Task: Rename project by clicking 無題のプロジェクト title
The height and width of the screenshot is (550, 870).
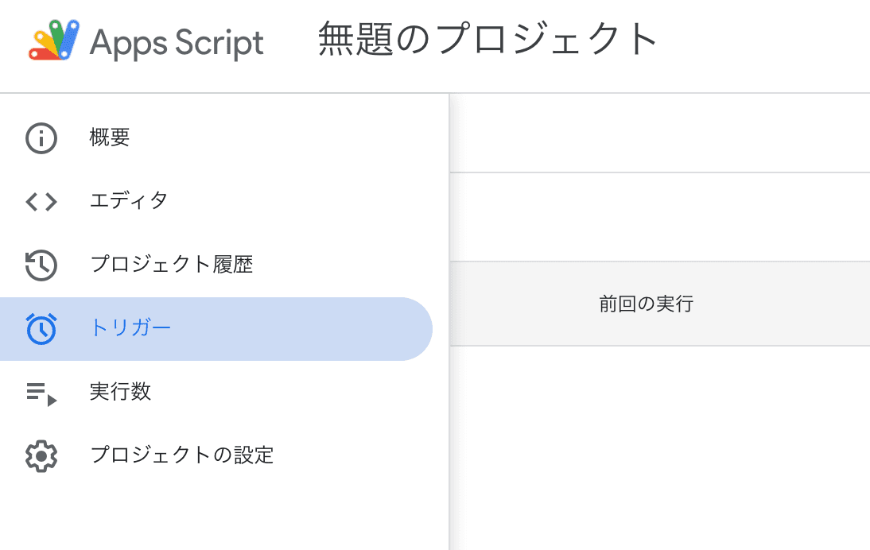Action: click(488, 40)
